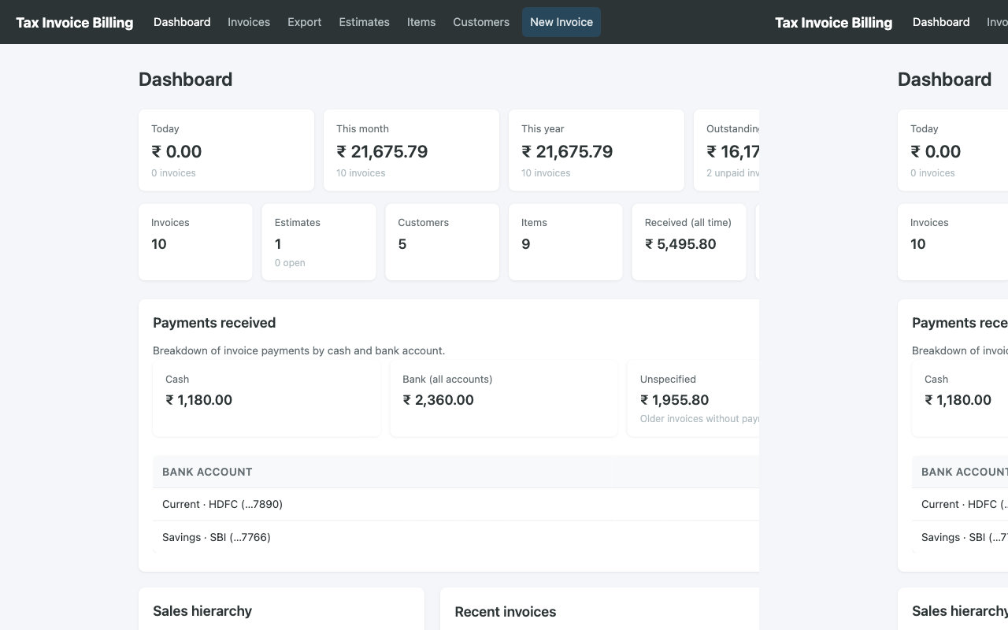This screenshot has height=630, width=1008.
Task: Open the Estimates nav link
Action: coord(364,22)
